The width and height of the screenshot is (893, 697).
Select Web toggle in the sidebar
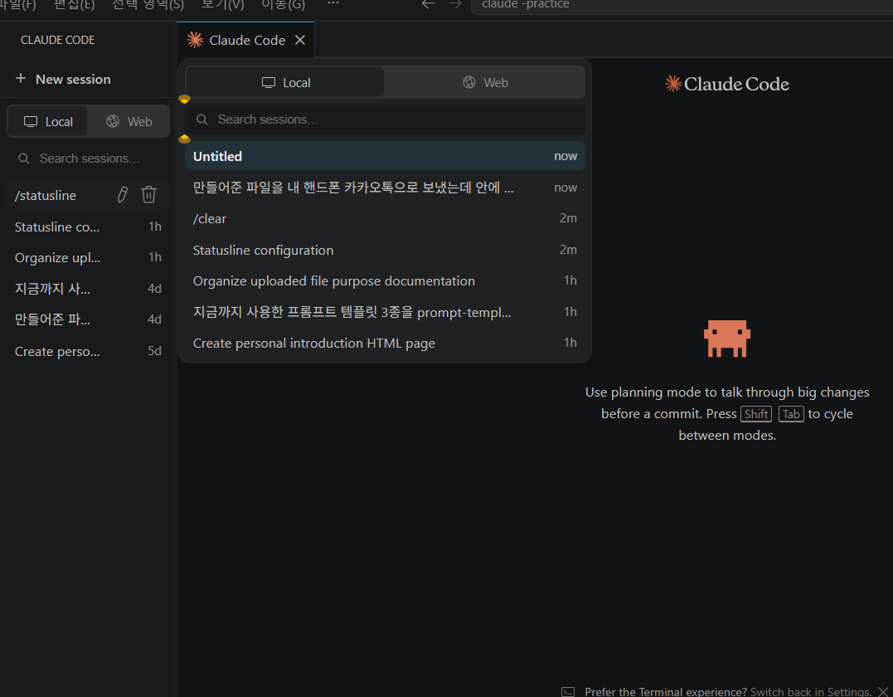point(129,121)
